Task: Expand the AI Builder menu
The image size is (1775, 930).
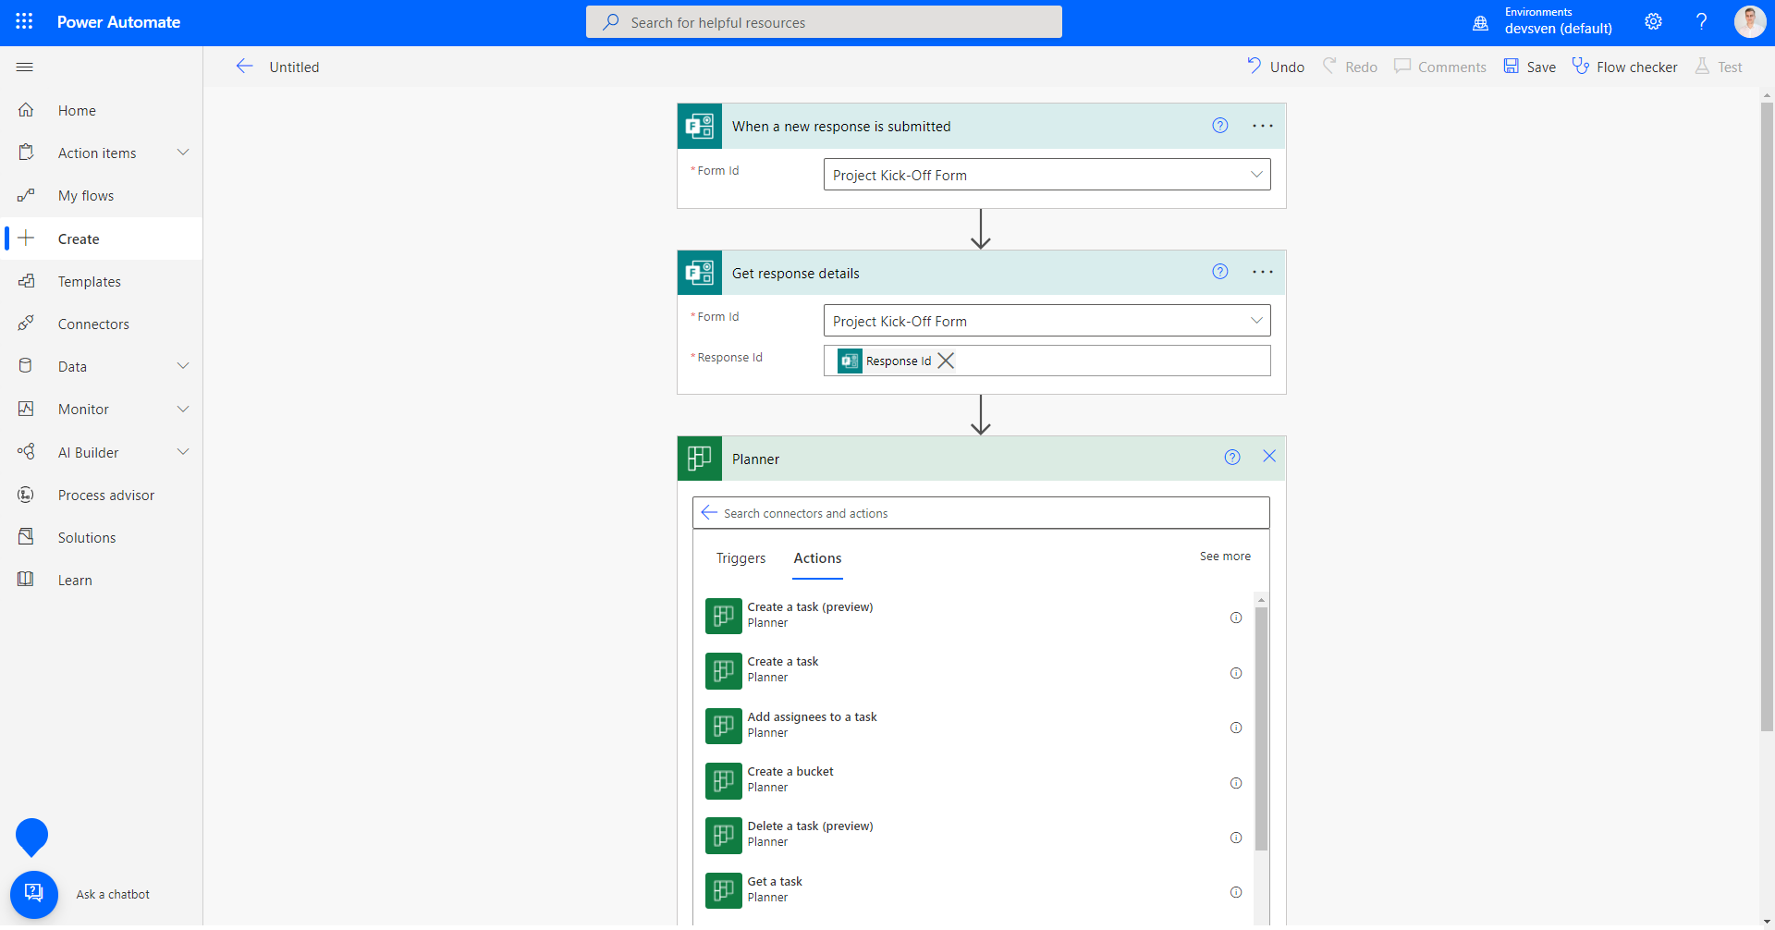Action: 183,452
